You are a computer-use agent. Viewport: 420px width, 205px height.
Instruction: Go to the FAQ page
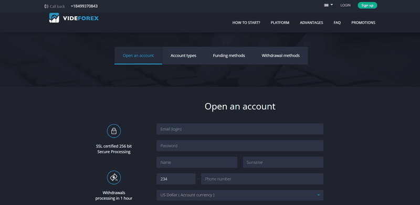(x=337, y=22)
